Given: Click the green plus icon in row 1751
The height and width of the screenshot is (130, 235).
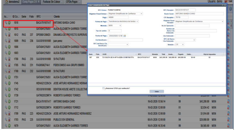Looking at the screenshot, I should 9,77.
